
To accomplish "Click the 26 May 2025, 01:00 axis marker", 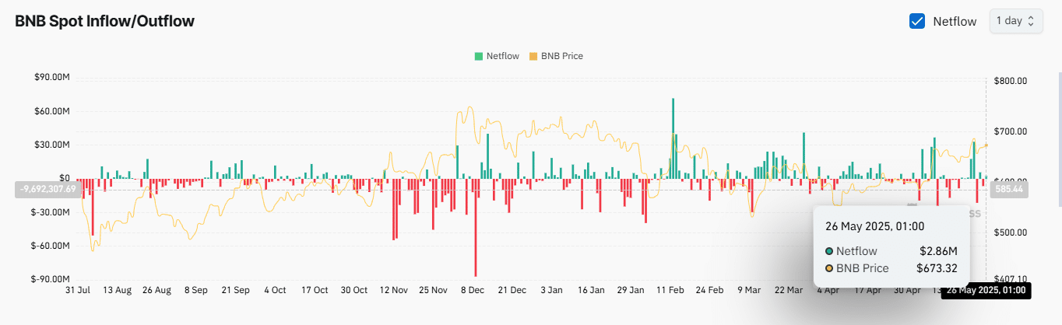I will click(985, 291).
